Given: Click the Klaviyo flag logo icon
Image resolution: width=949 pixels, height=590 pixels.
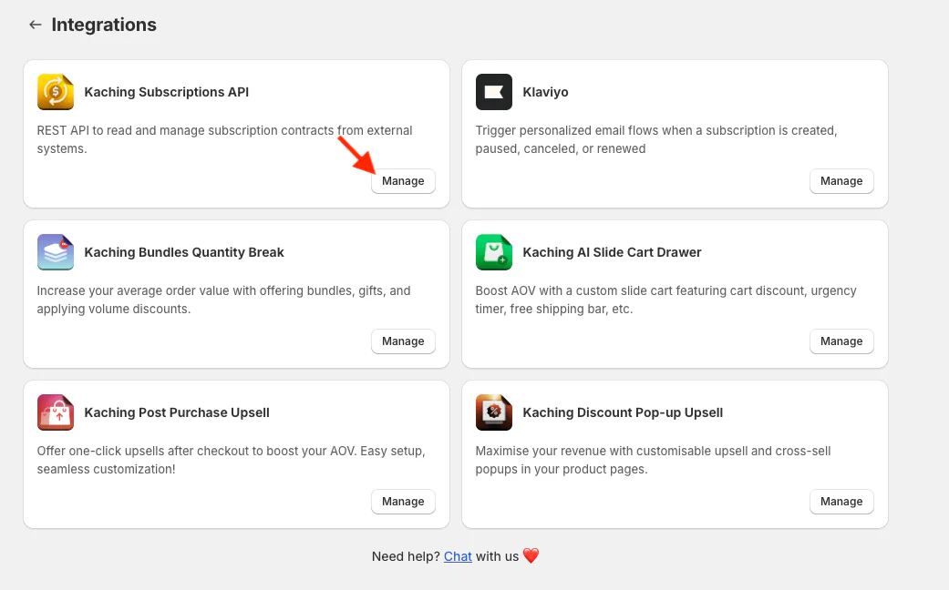Looking at the screenshot, I should coord(494,92).
